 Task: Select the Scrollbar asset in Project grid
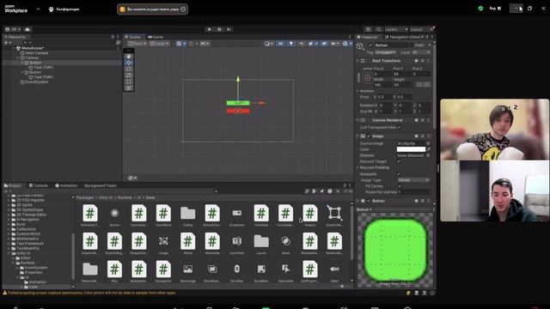[237, 271]
